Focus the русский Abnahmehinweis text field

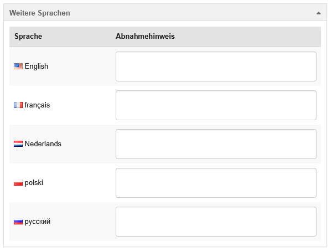pyautogui.click(x=216, y=222)
